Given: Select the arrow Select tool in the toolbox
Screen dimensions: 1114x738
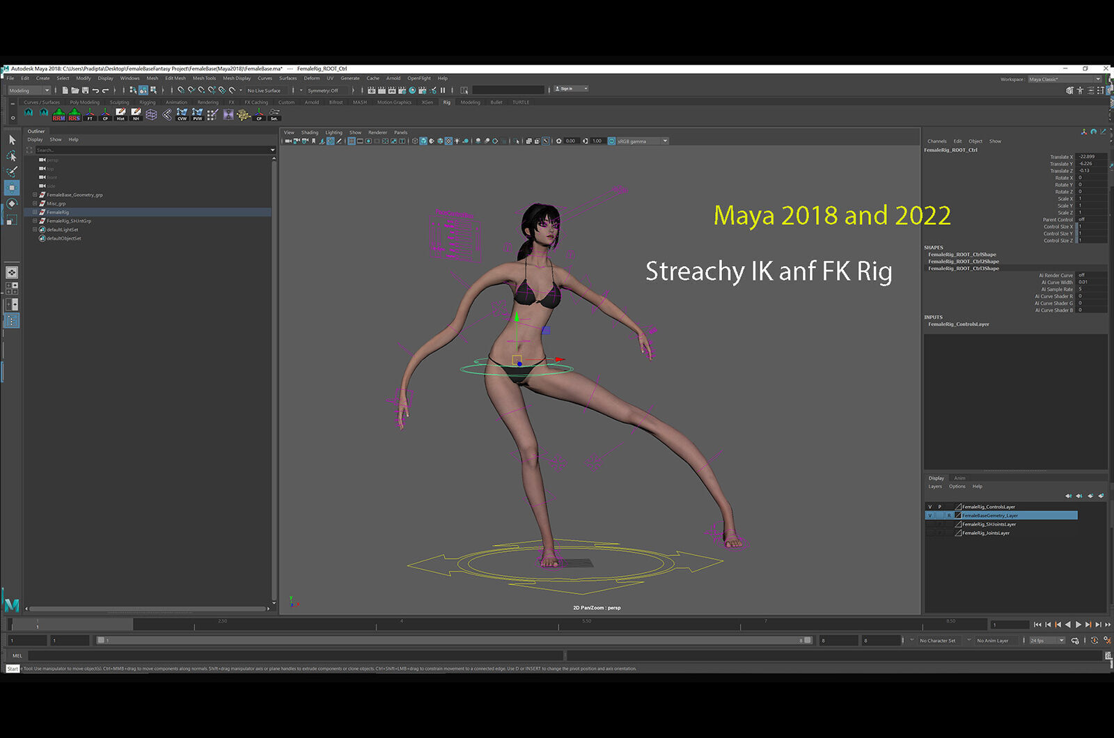Looking at the screenshot, I should tap(12, 140).
